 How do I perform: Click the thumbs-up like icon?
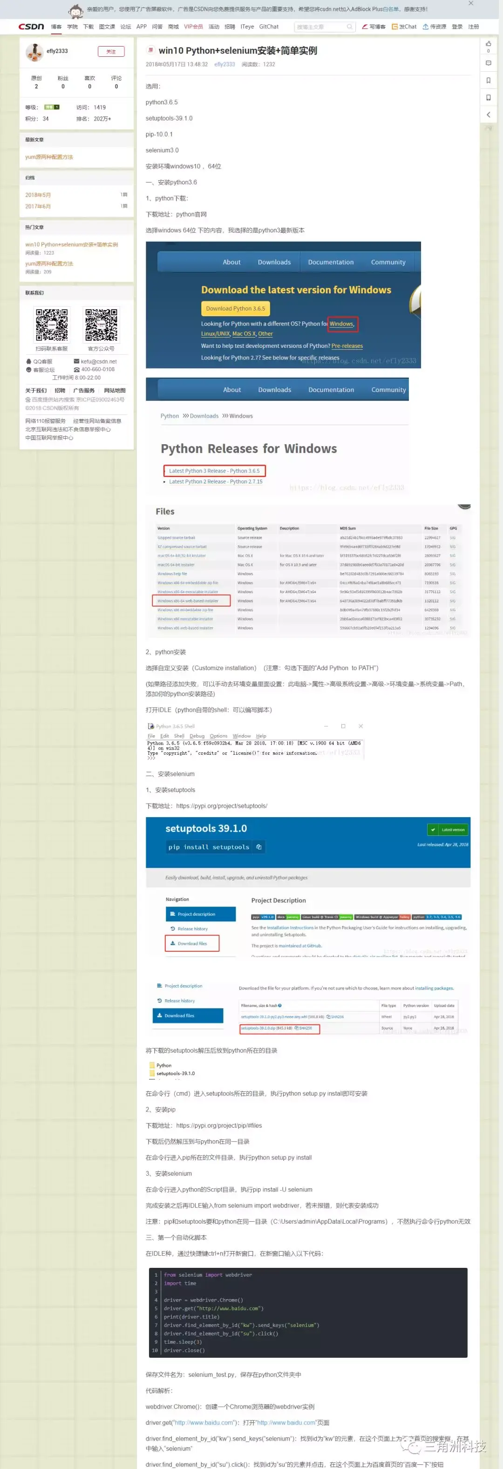488,43
